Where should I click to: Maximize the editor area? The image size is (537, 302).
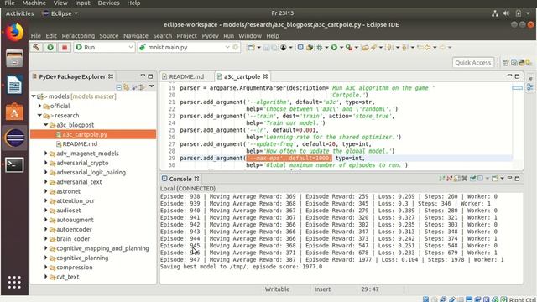click(x=517, y=76)
